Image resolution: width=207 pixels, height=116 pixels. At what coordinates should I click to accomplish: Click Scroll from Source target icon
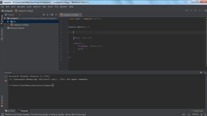point(44,15)
